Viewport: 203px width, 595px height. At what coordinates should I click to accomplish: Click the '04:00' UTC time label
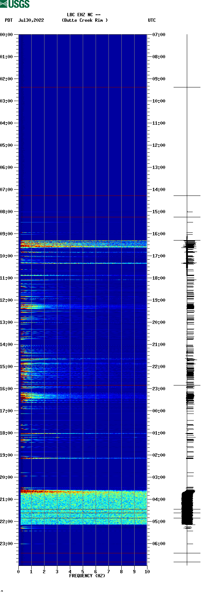[159, 499]
